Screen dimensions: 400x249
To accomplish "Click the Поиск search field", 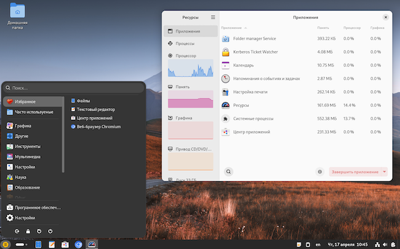I will (x=74, y=88).
